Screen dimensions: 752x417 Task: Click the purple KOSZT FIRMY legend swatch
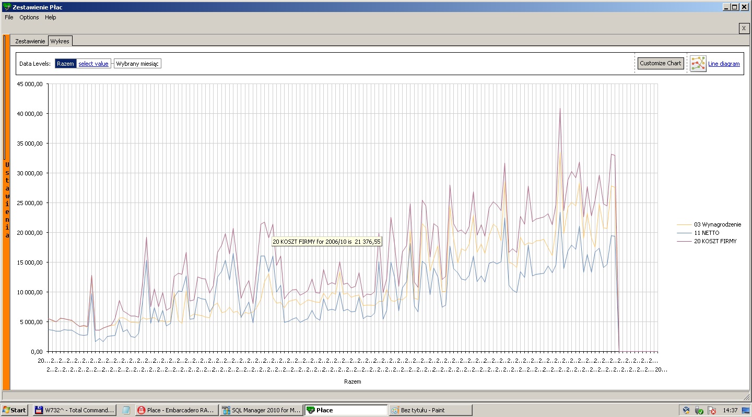[x=684, y=241]
